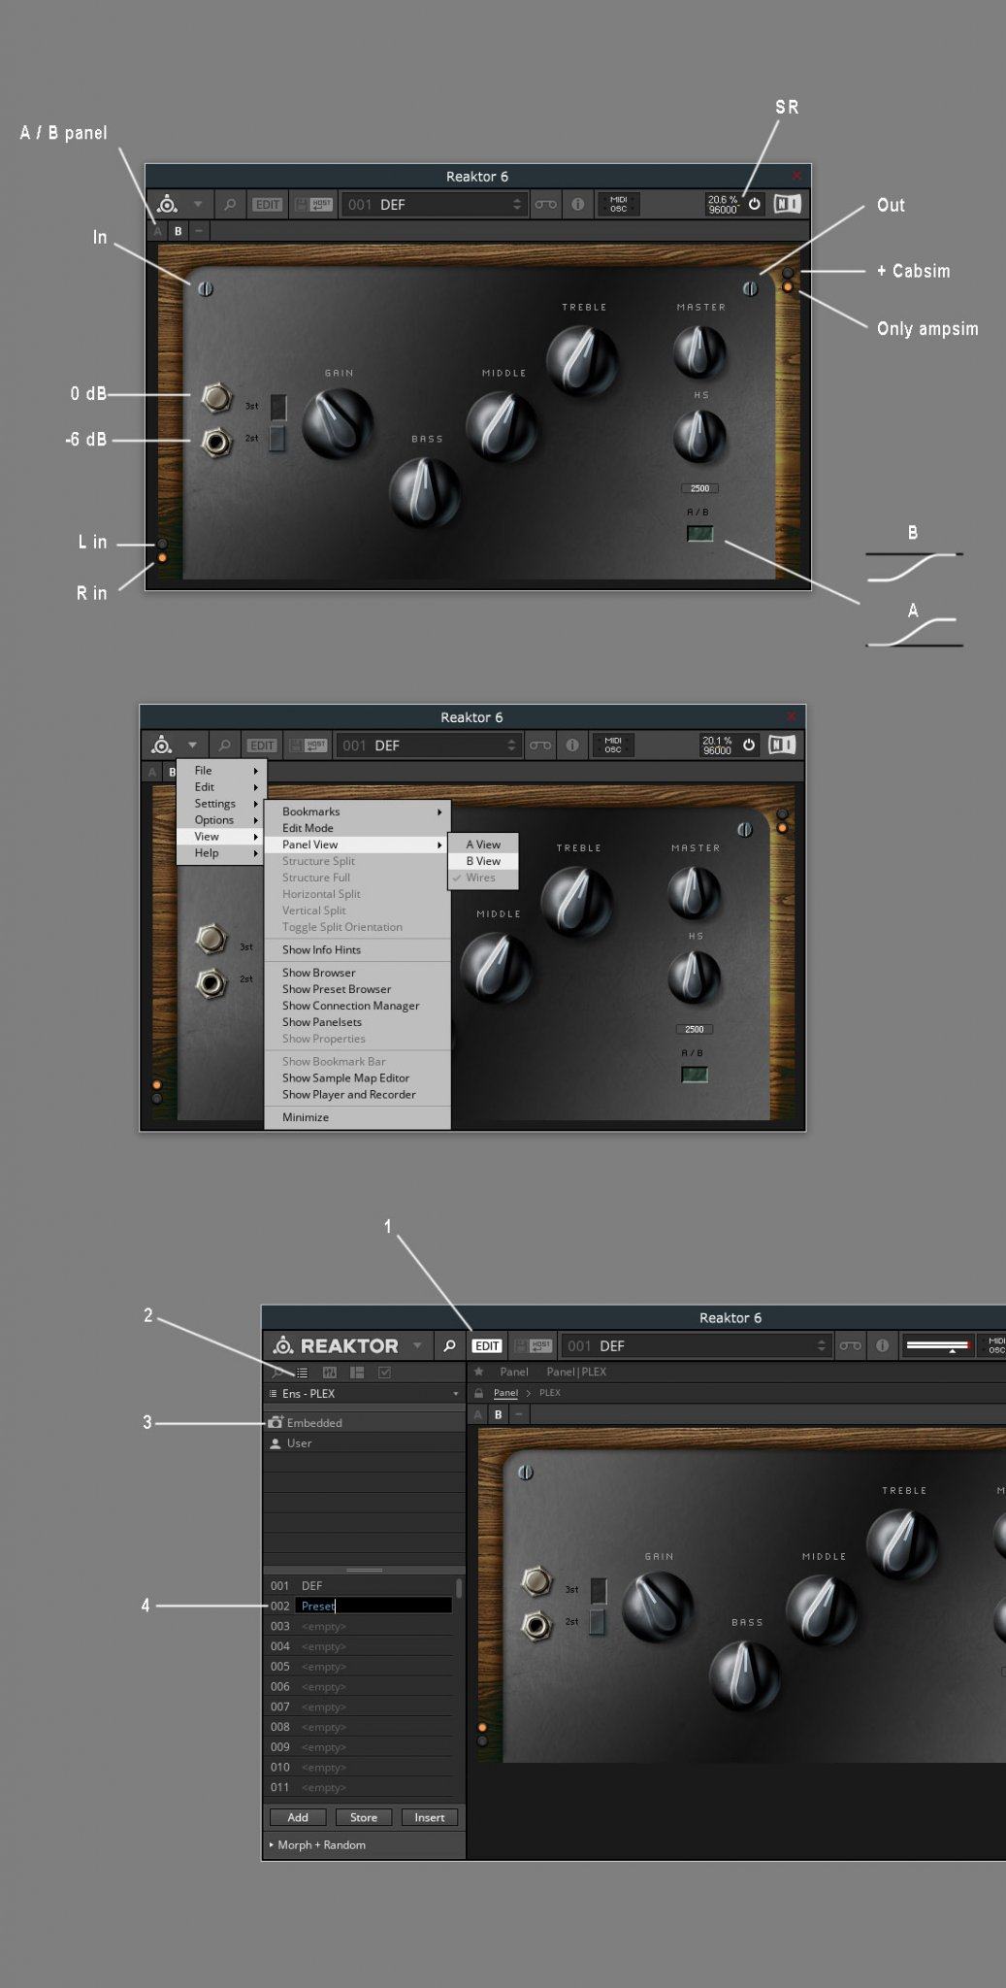This screenshot has height=1988, width=1006.
Task: Enable the + Cabsim LED in the top window
Action: [788, 273]
